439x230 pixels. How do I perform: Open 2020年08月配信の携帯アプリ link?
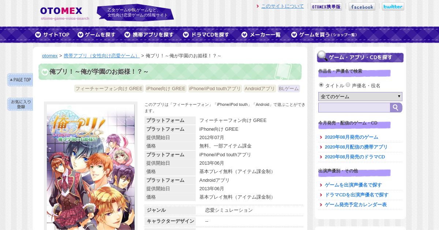[356, 147]
